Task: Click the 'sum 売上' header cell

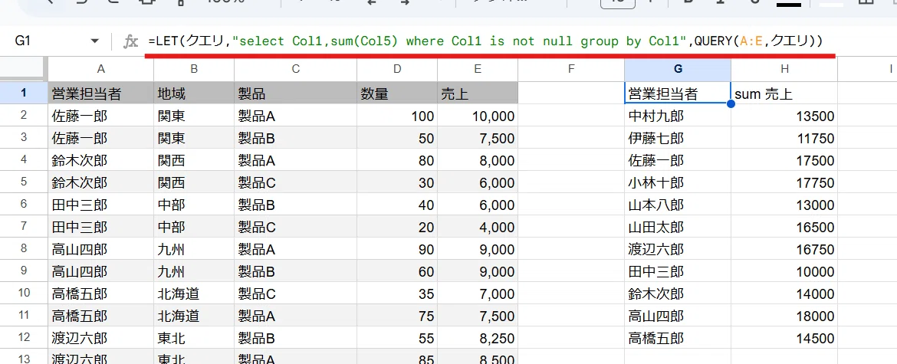Action: click(784, 93)
